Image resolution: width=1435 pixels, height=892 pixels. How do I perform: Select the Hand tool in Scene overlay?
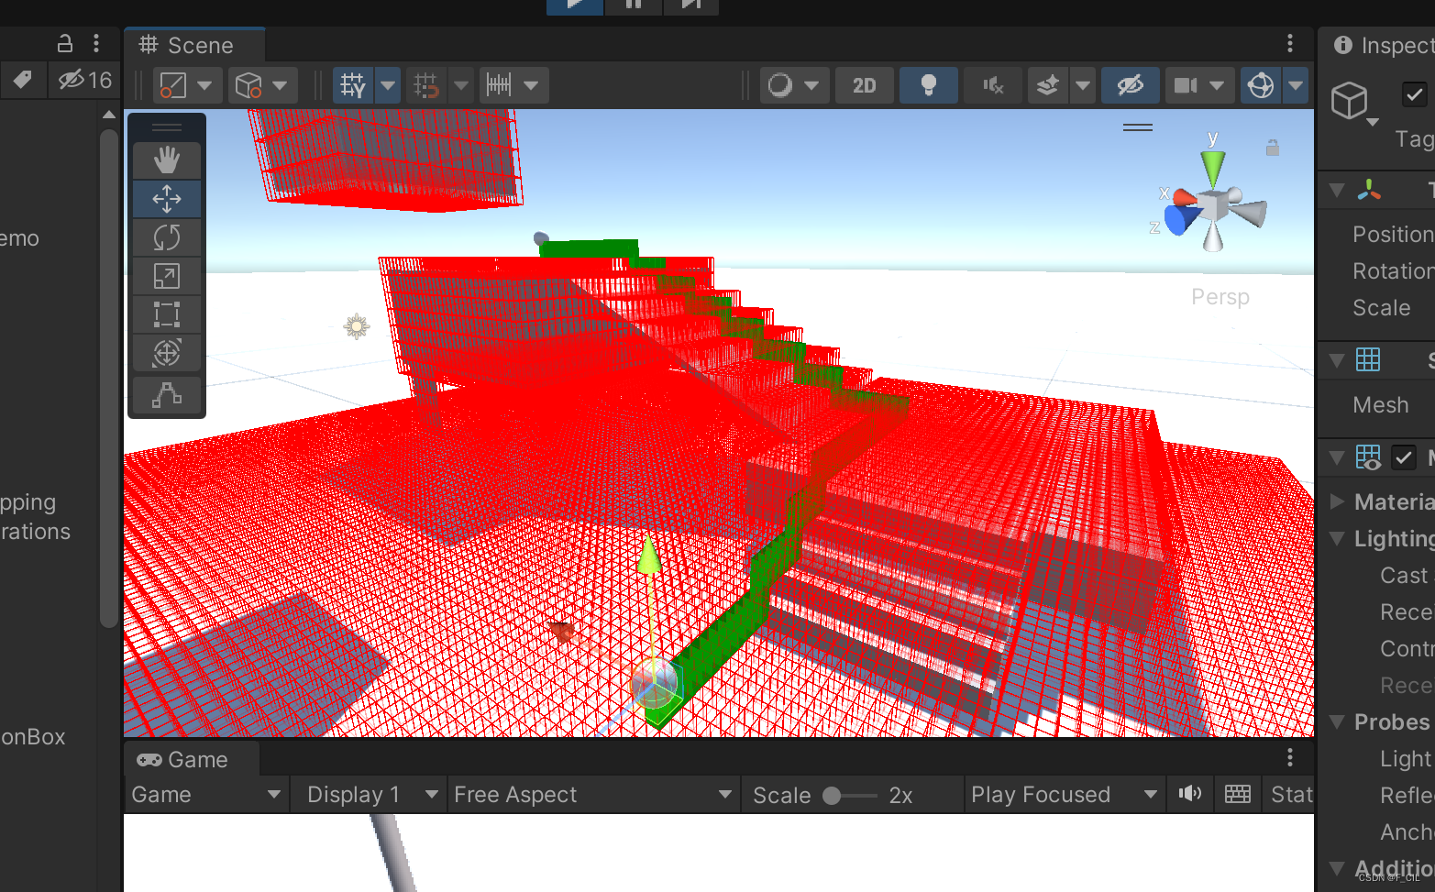[x=167, y=160]
